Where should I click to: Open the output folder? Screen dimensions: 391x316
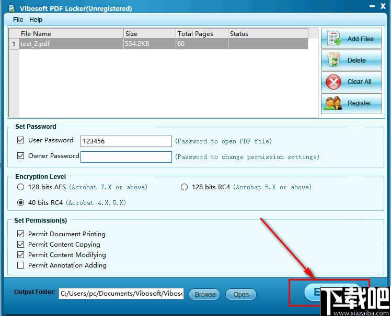pos(240,294)
